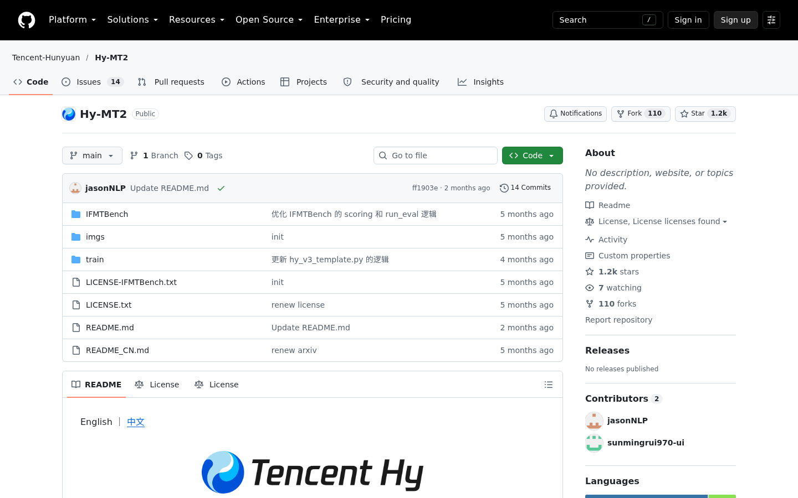Open the Hy-MT2 repository avatar icon
798x498 pixels.
(x=69, y=114)
